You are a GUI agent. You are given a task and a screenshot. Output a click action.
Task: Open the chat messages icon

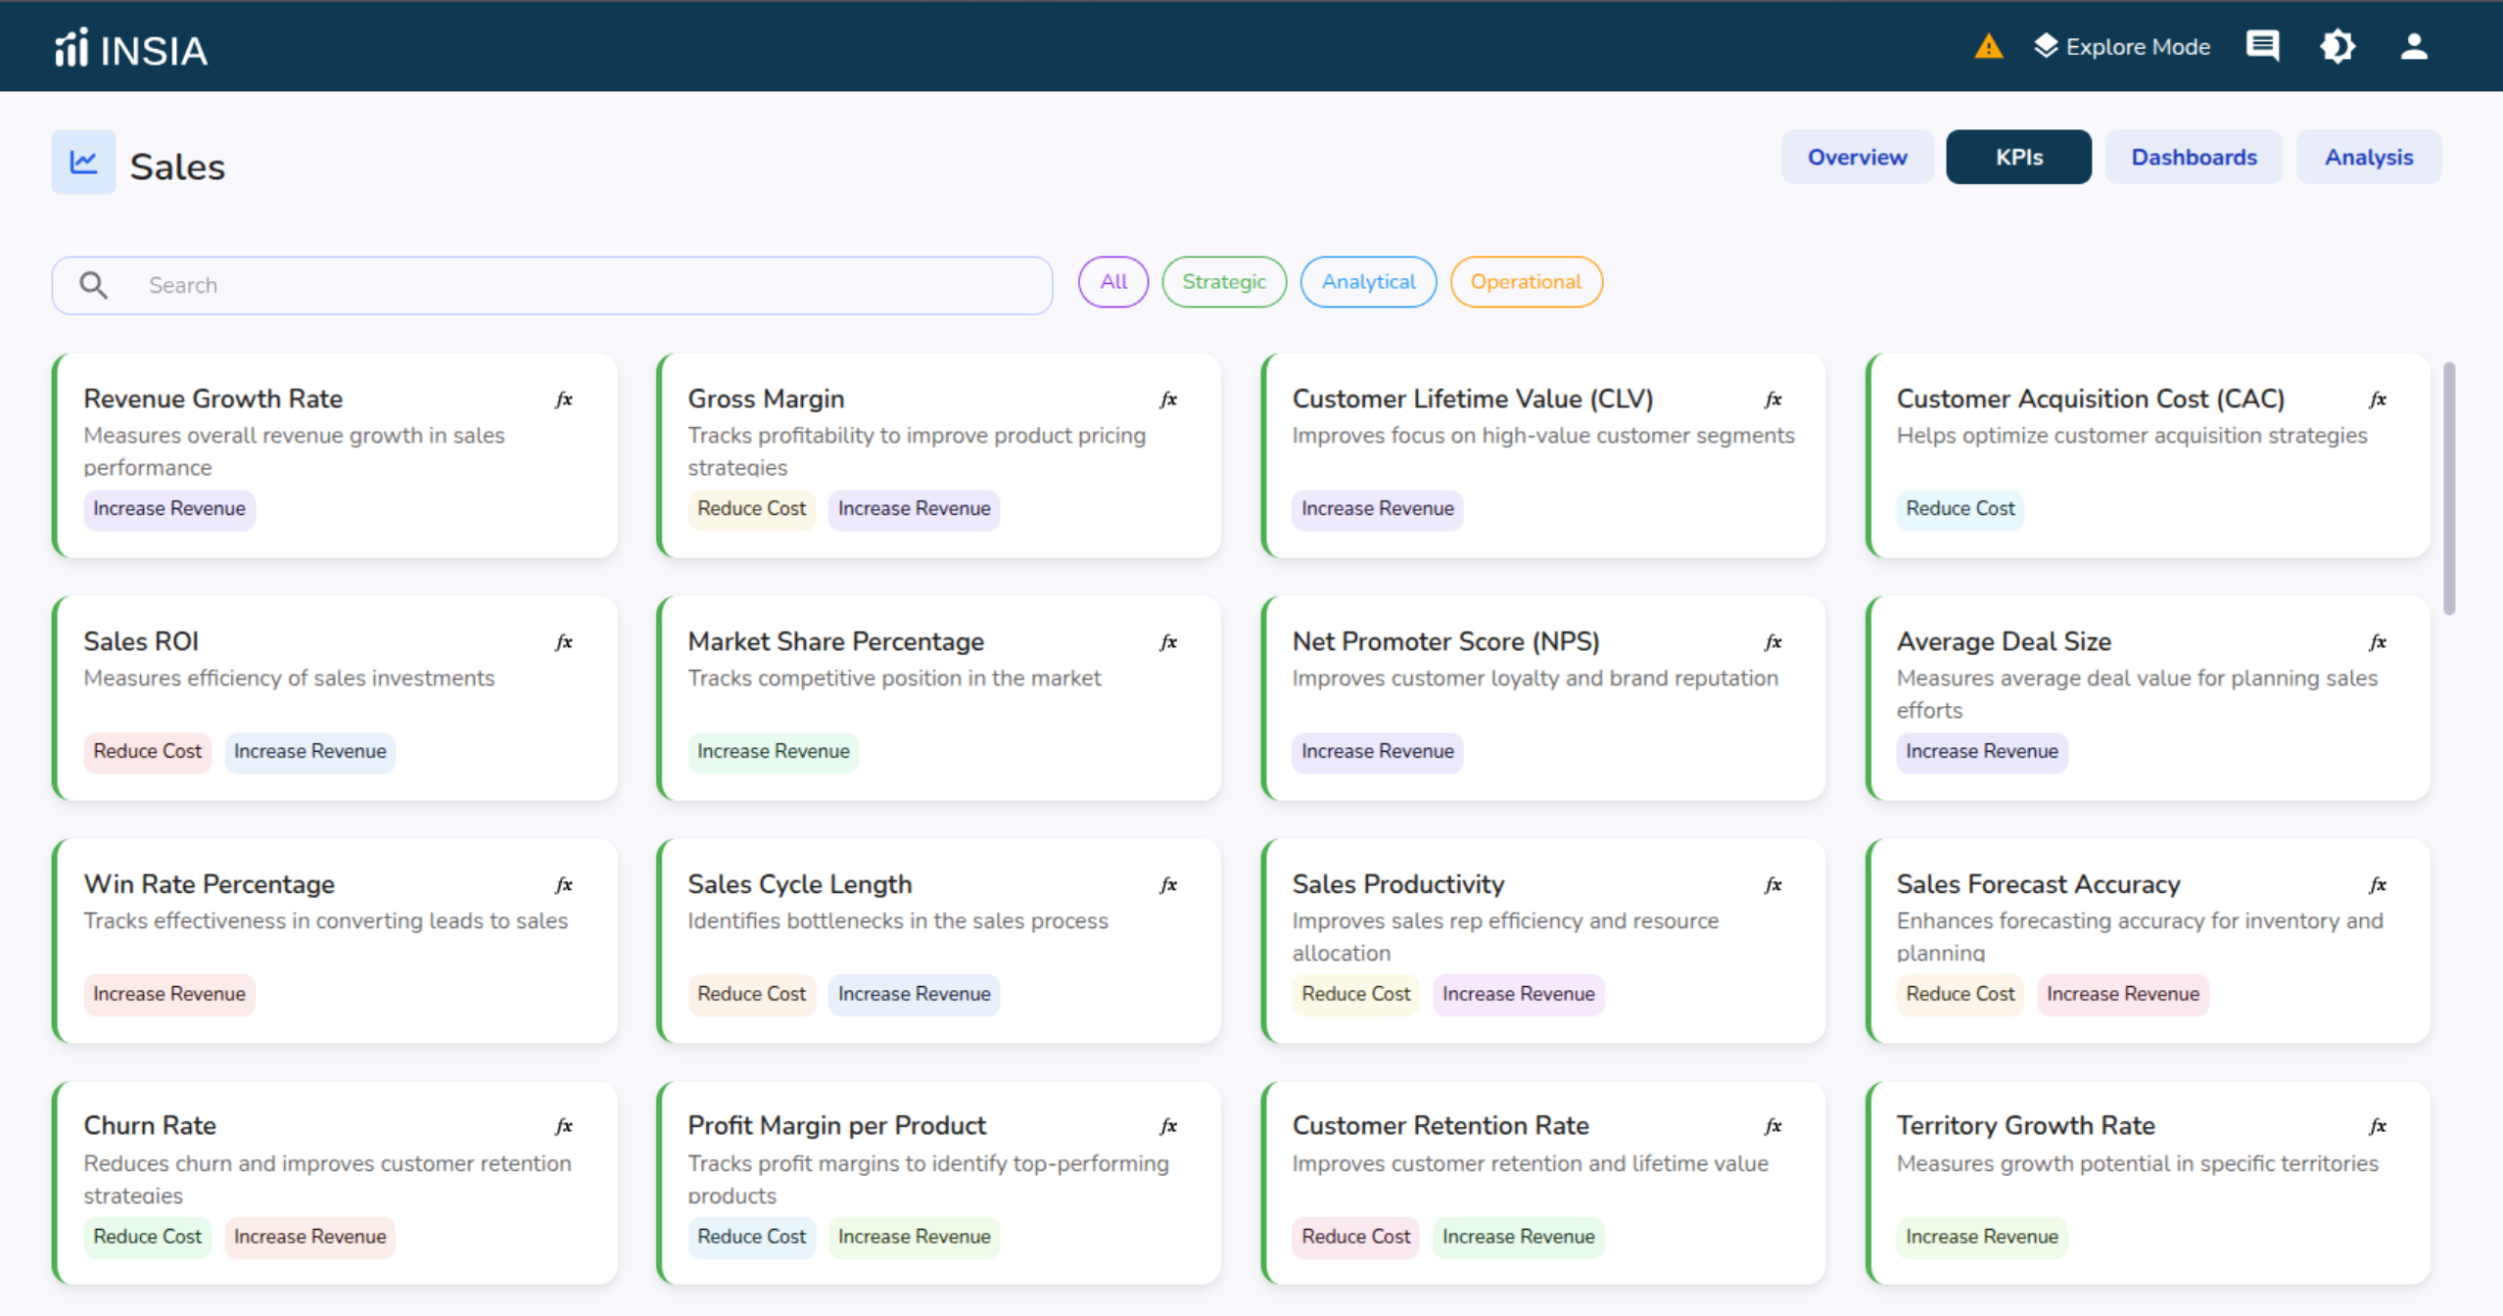click(2262, 46)
